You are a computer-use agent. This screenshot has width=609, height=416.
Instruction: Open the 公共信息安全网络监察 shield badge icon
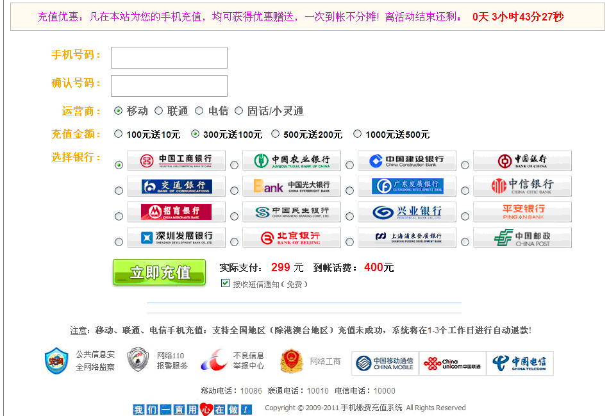pos(56,361)
